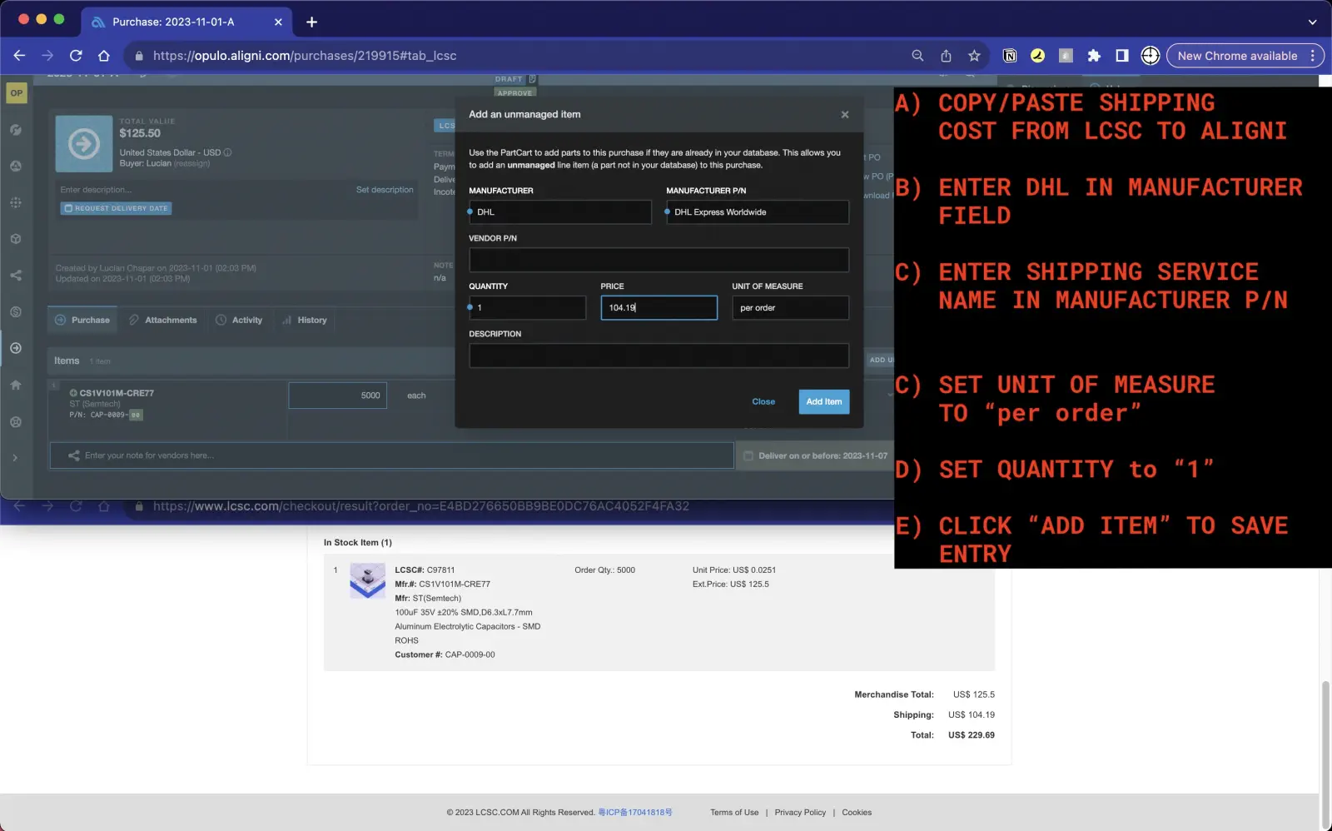1332x831 pixels.
Task: Click the Notion extension icon
Action: (1010, 56)
